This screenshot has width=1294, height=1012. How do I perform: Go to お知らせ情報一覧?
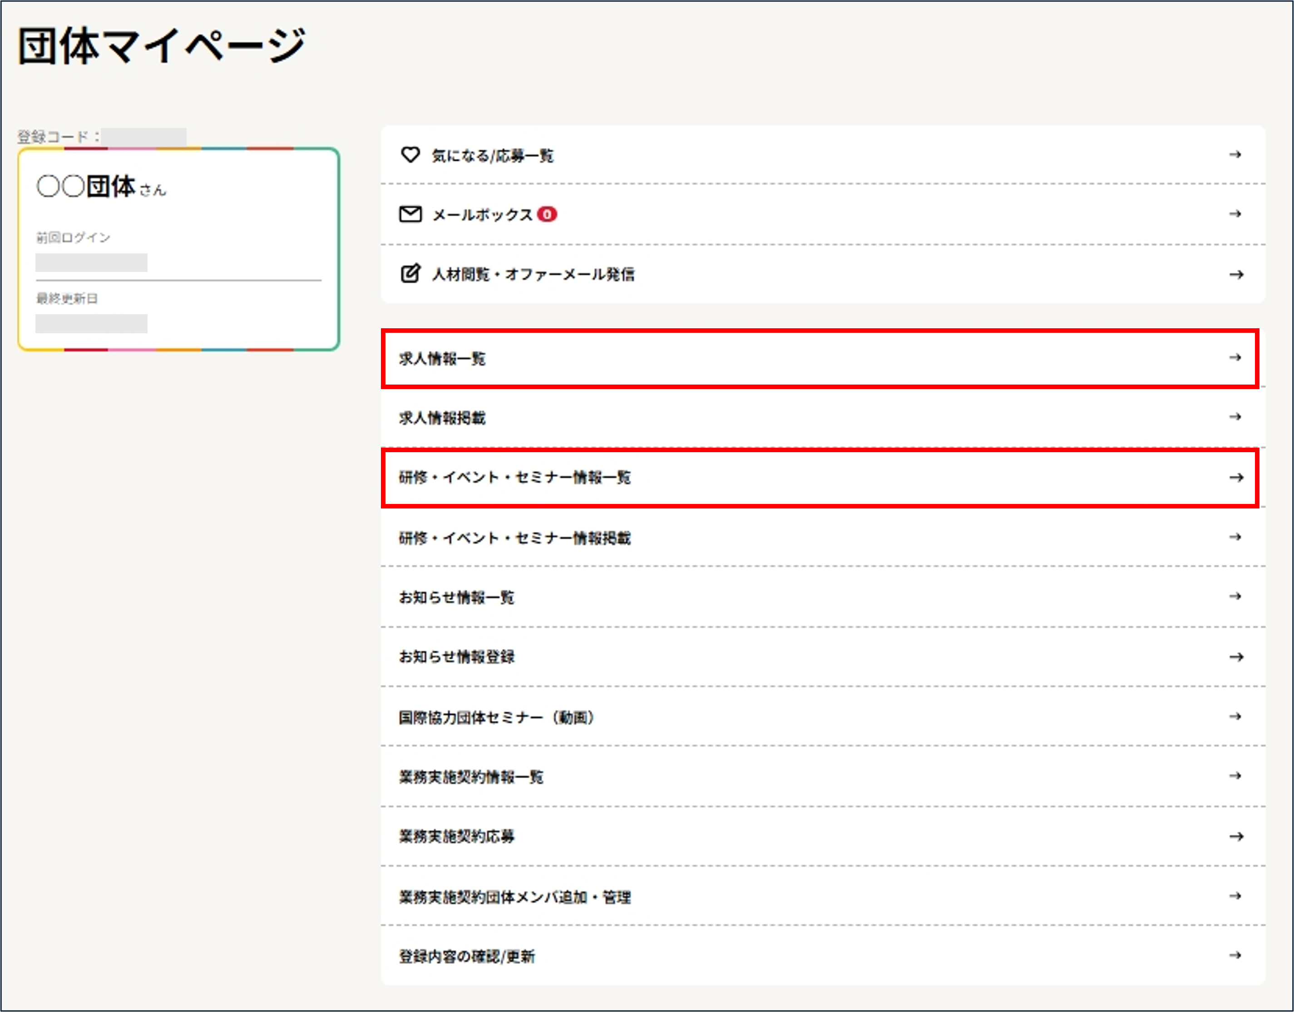[x=456, y=597]
